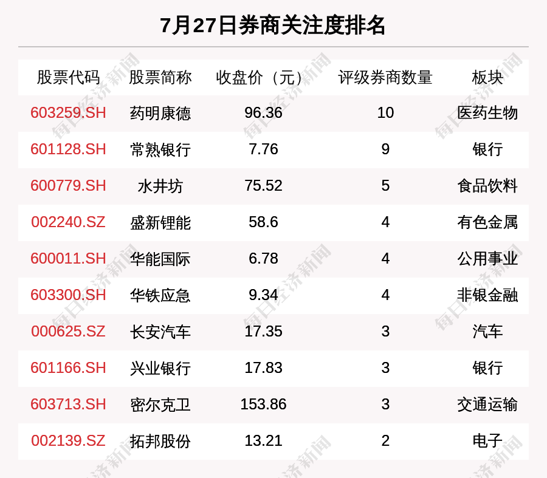Select stock name 密尔克卫
This screenshot has width=547, height=478.
[160, 405]
